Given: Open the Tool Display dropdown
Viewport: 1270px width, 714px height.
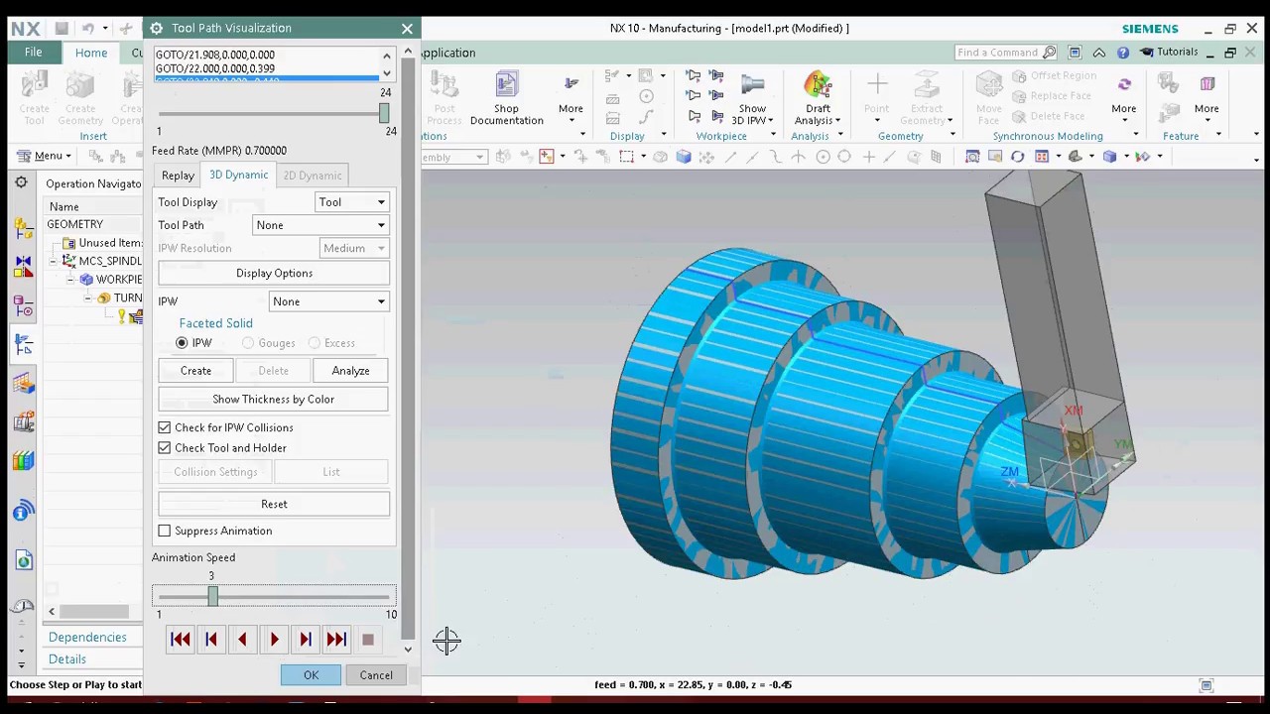Looking at the screenshot, I should click(352, 202).
